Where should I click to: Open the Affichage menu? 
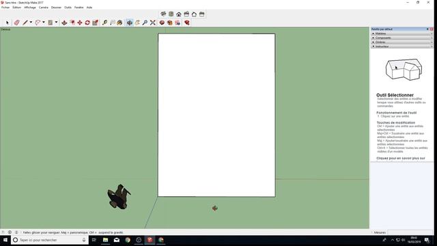(30, 8)
